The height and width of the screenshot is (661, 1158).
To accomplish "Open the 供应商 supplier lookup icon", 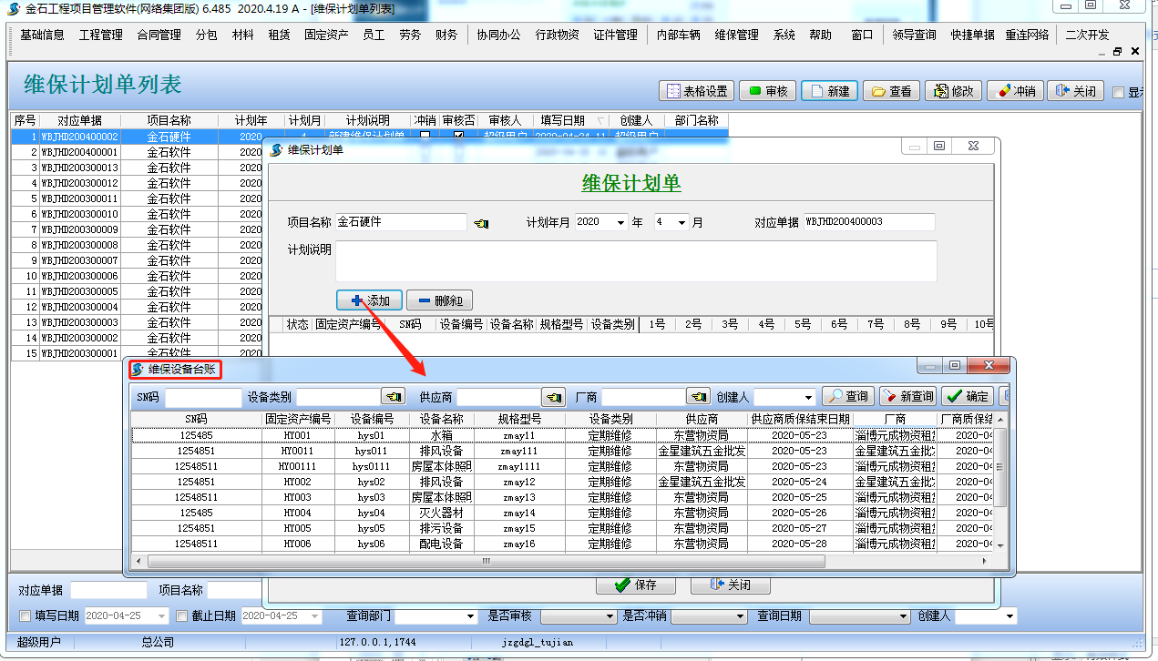I will [553, 397].
